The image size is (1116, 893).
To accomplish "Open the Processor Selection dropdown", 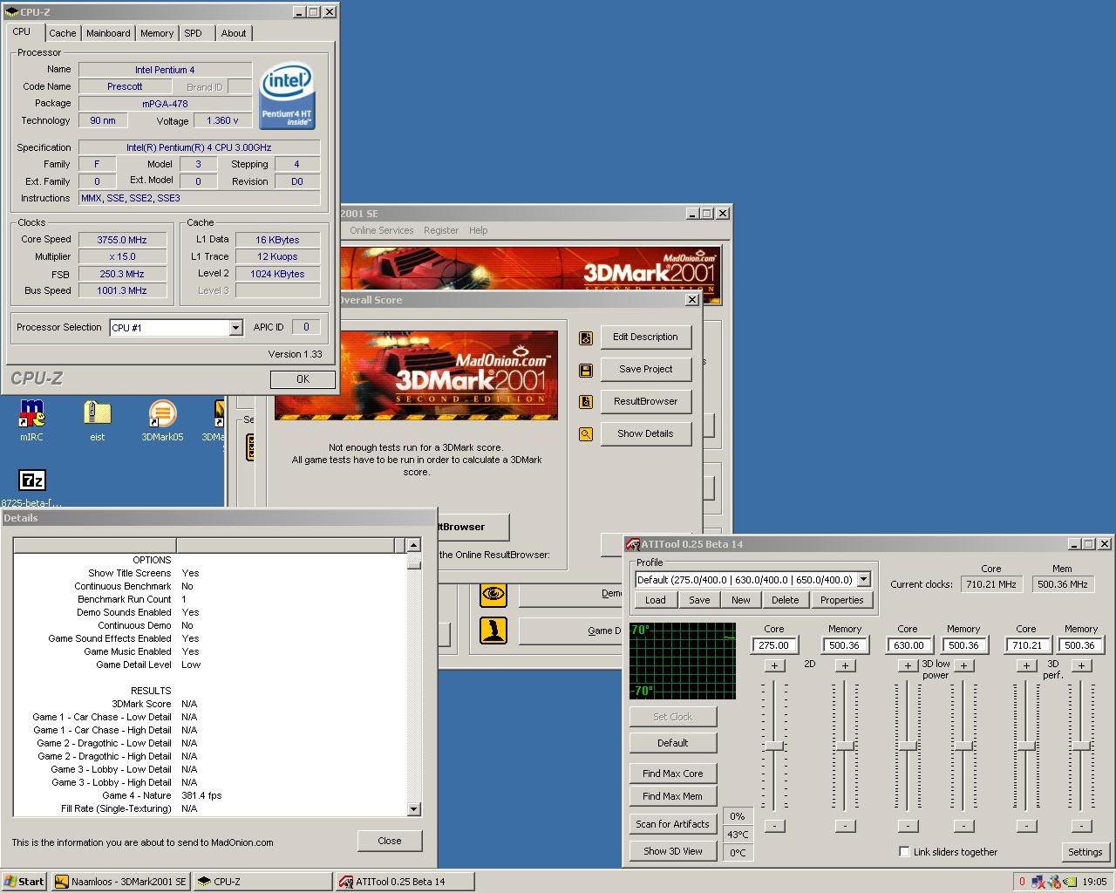I will point(235,328).
